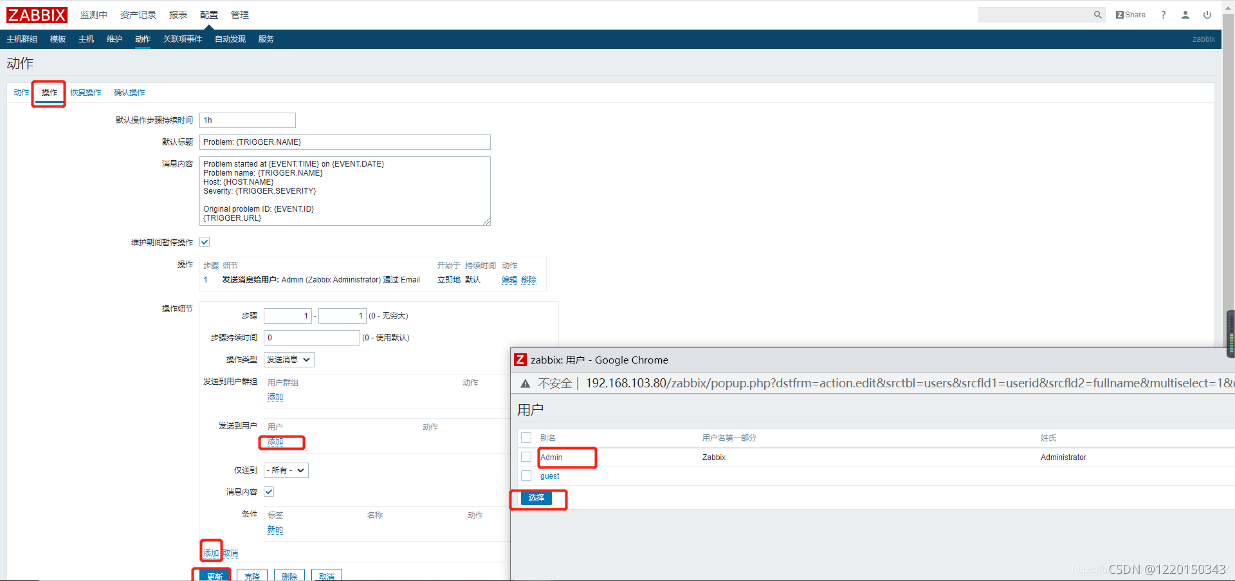Click 添加 to add the operation details
This screenshot has width=1235, height=581.
click(211, 553)
